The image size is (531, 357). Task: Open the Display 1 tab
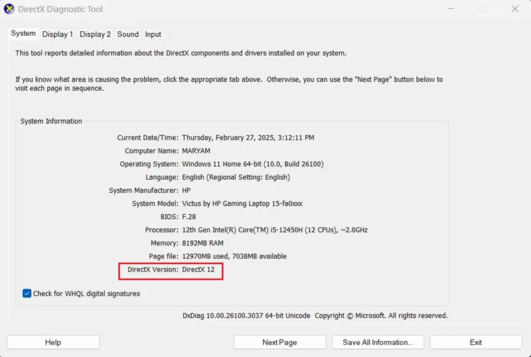pyautogui.click(x=58, y=35)
